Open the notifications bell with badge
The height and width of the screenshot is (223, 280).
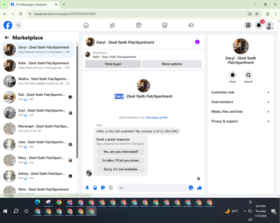[x=259, y=25]
